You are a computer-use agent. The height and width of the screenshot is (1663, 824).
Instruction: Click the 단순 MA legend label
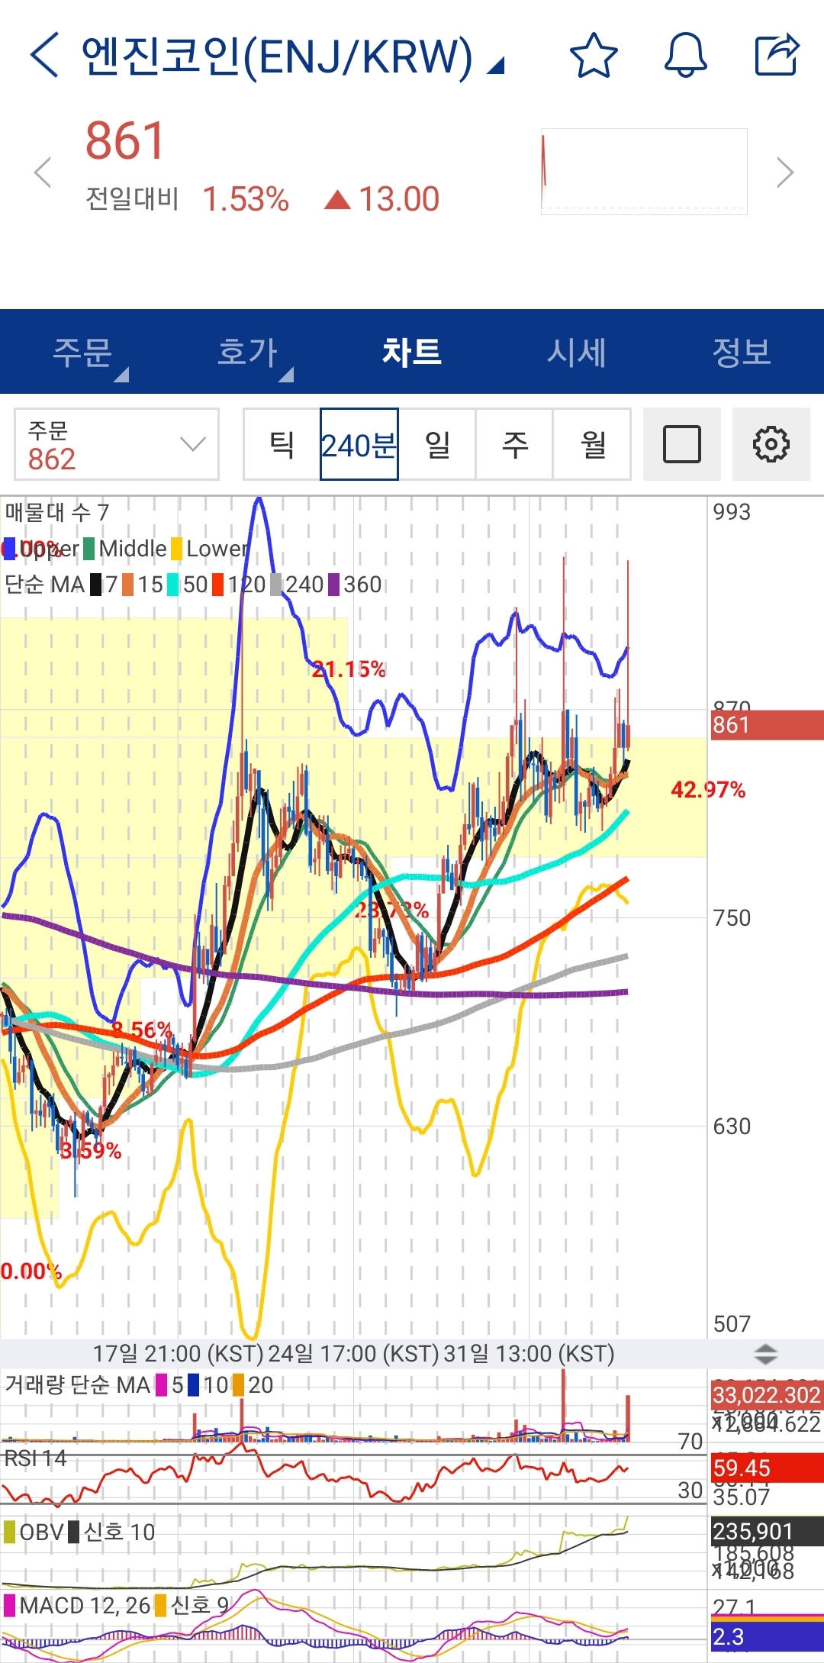(x=44, y=585)
